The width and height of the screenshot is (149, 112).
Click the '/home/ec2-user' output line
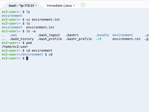(x=15, y=47)
